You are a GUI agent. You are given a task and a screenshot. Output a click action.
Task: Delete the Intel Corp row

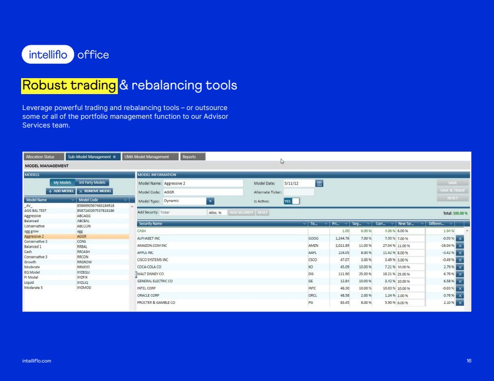point(460,288)
